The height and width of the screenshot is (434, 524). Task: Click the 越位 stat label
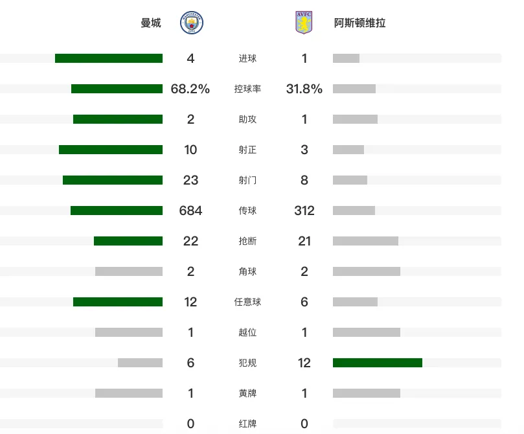tap(247, 332)
